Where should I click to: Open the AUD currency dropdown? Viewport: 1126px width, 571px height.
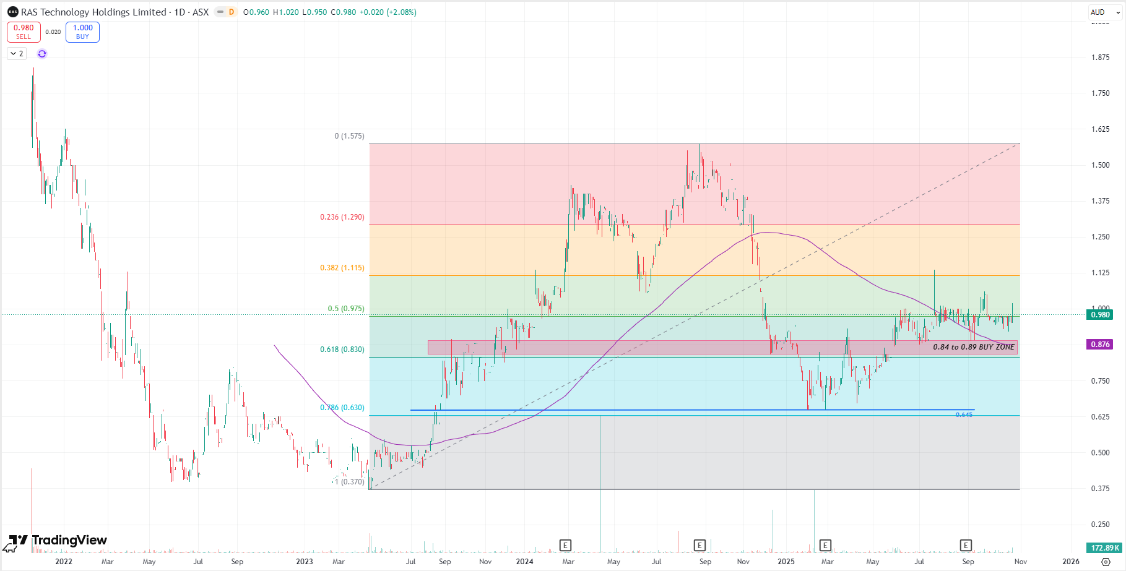[x=1105, y=12]
